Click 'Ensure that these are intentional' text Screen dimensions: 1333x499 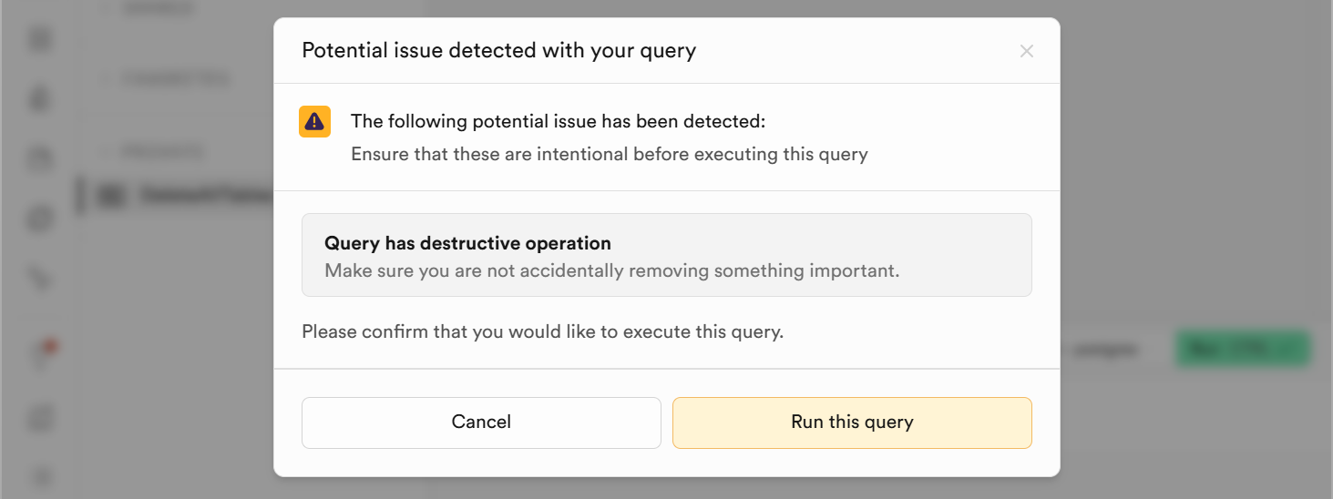point(609,154)
